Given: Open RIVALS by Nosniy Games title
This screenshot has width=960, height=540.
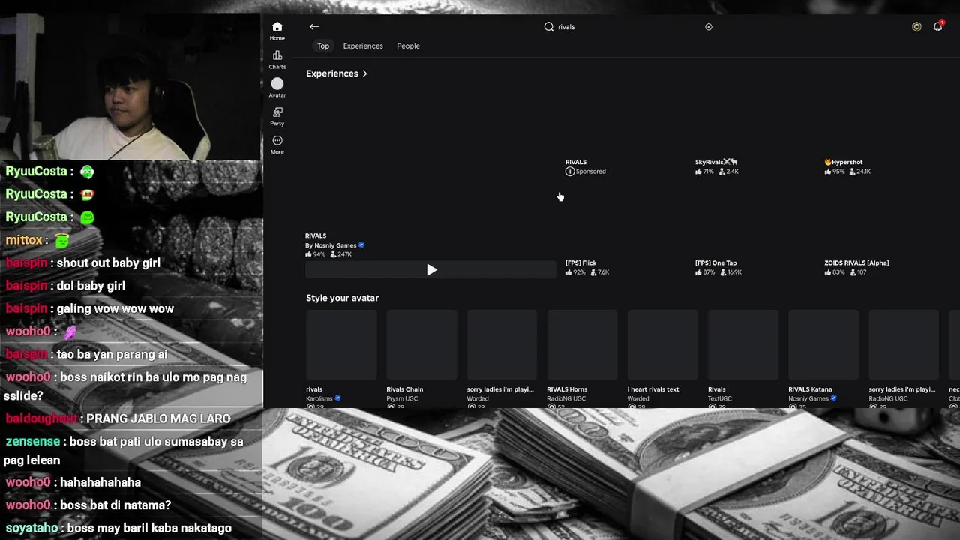Looking at the screenshot, I should coord(316,236).
